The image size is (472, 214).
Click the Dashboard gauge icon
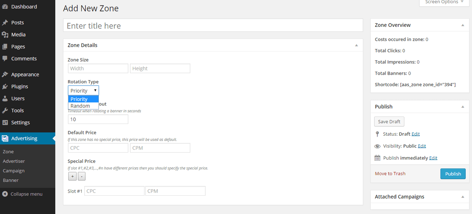(5, 7)
